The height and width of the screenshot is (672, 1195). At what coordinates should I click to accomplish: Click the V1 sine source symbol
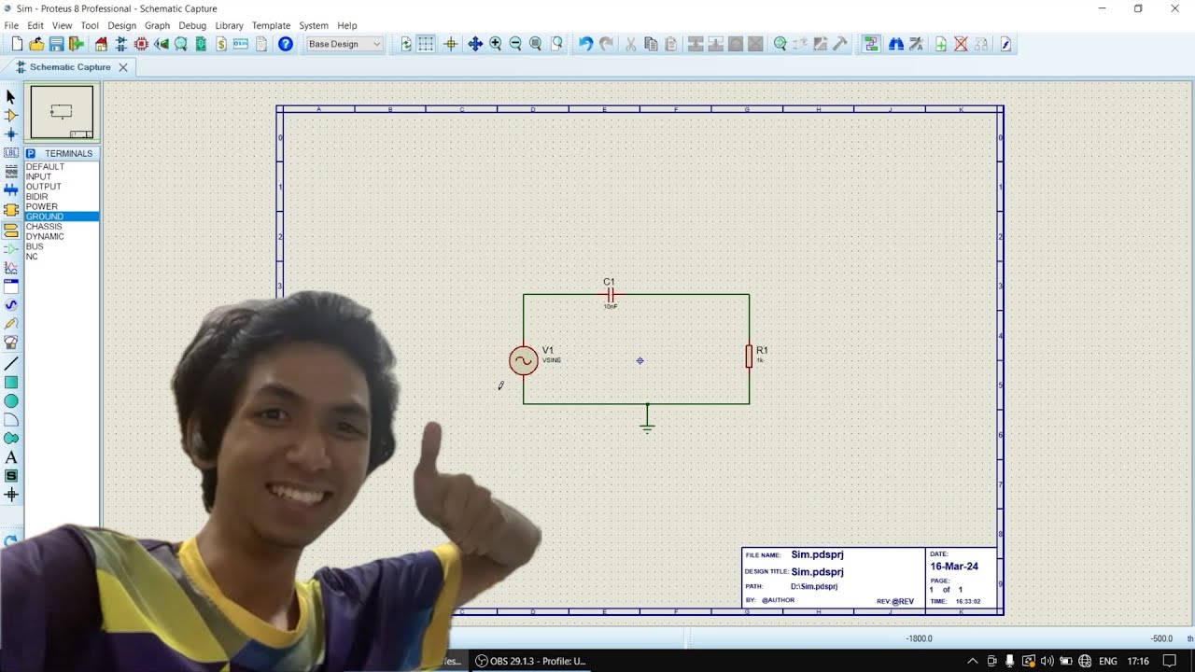coord(523,360)
